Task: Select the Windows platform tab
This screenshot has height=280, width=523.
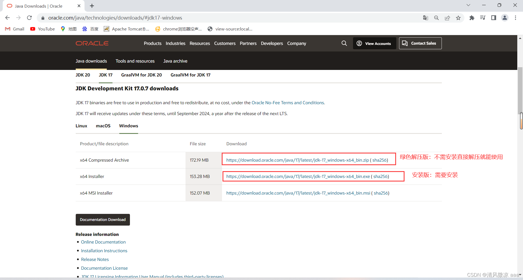Action: click(x=129, y=126)
